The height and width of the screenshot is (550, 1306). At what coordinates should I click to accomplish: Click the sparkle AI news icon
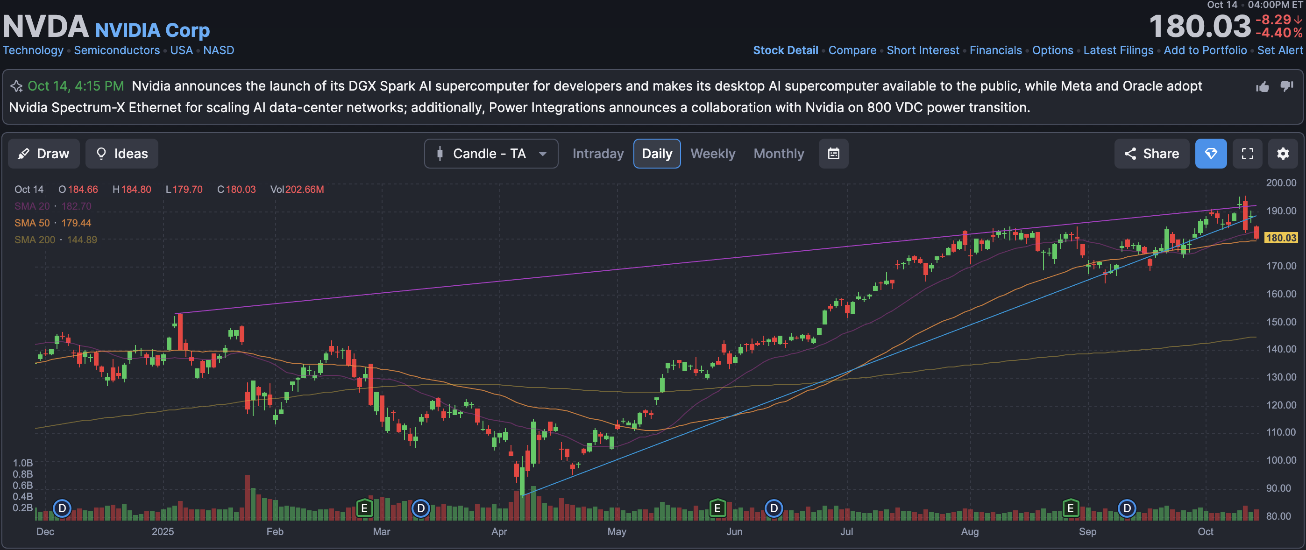[16, 86]
